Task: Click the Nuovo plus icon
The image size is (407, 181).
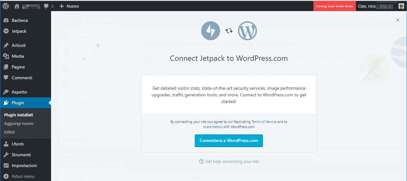Action: point(62,6)
